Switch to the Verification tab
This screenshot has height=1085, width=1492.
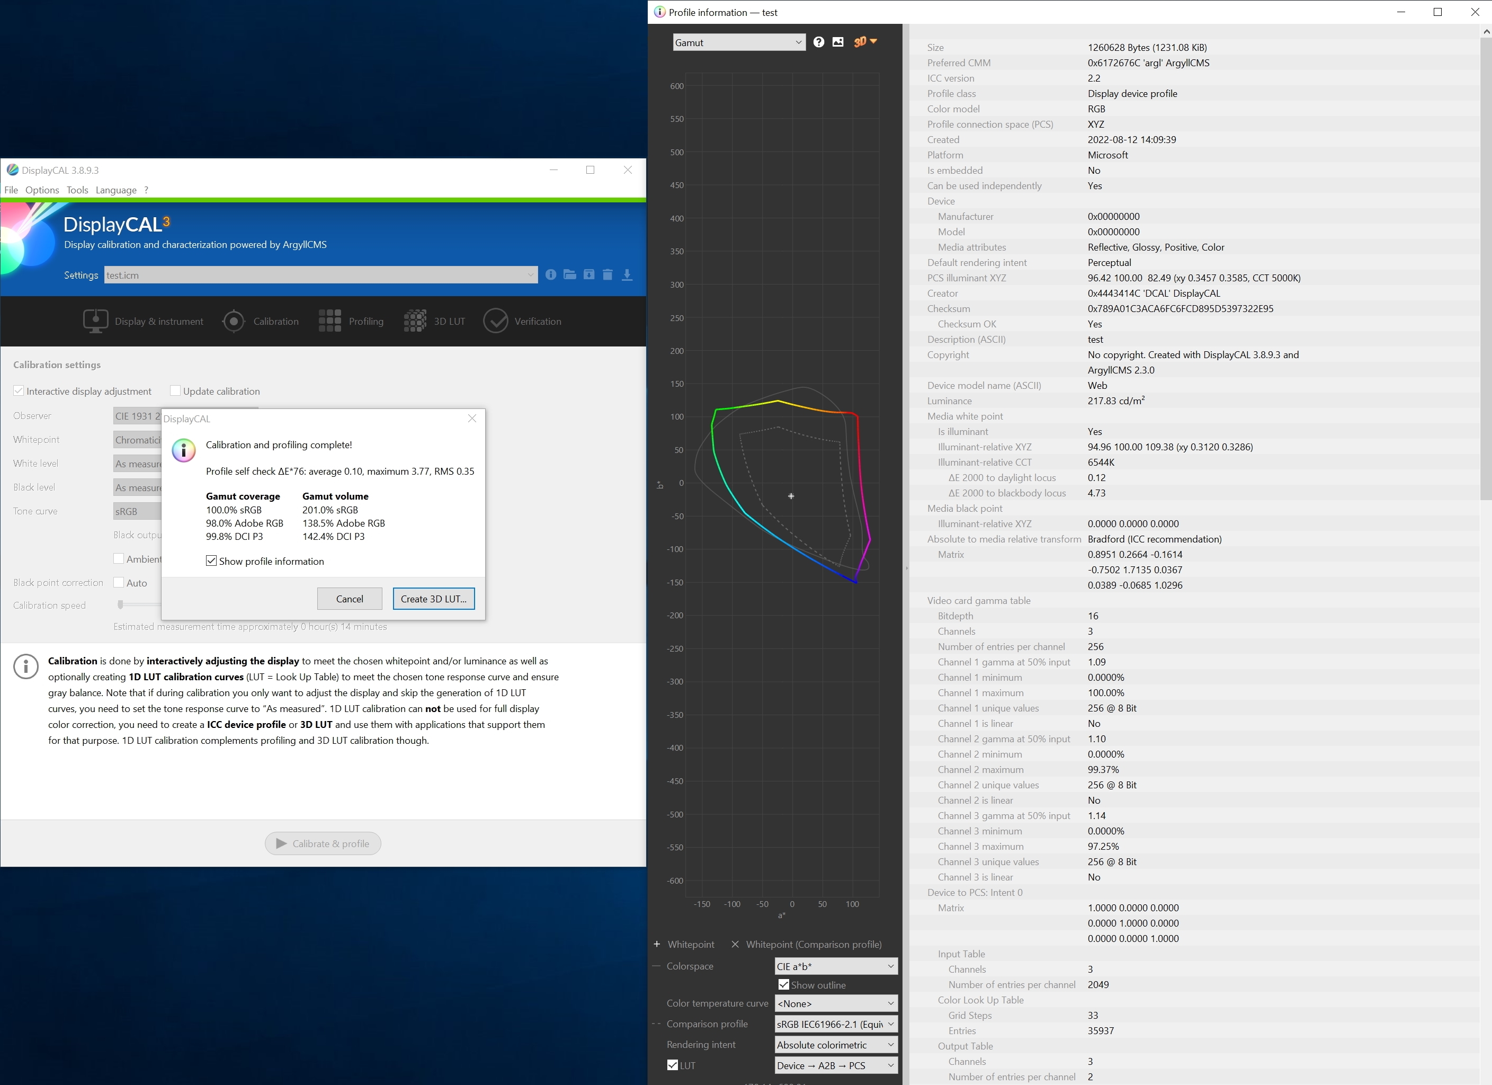tap(522, 321)
